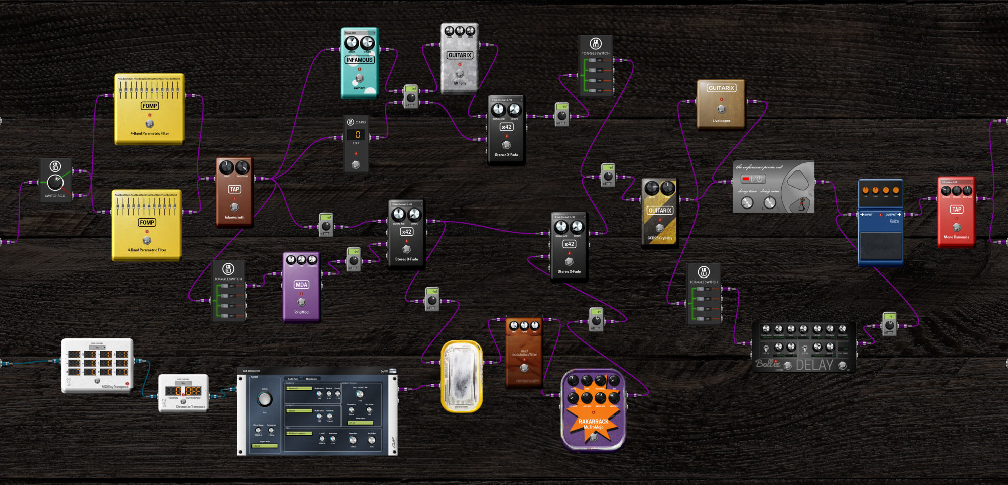Click the Bollie Delay bypass footswitch
The width and height of the screenshot is (1008, 485).
pos(788,365)
